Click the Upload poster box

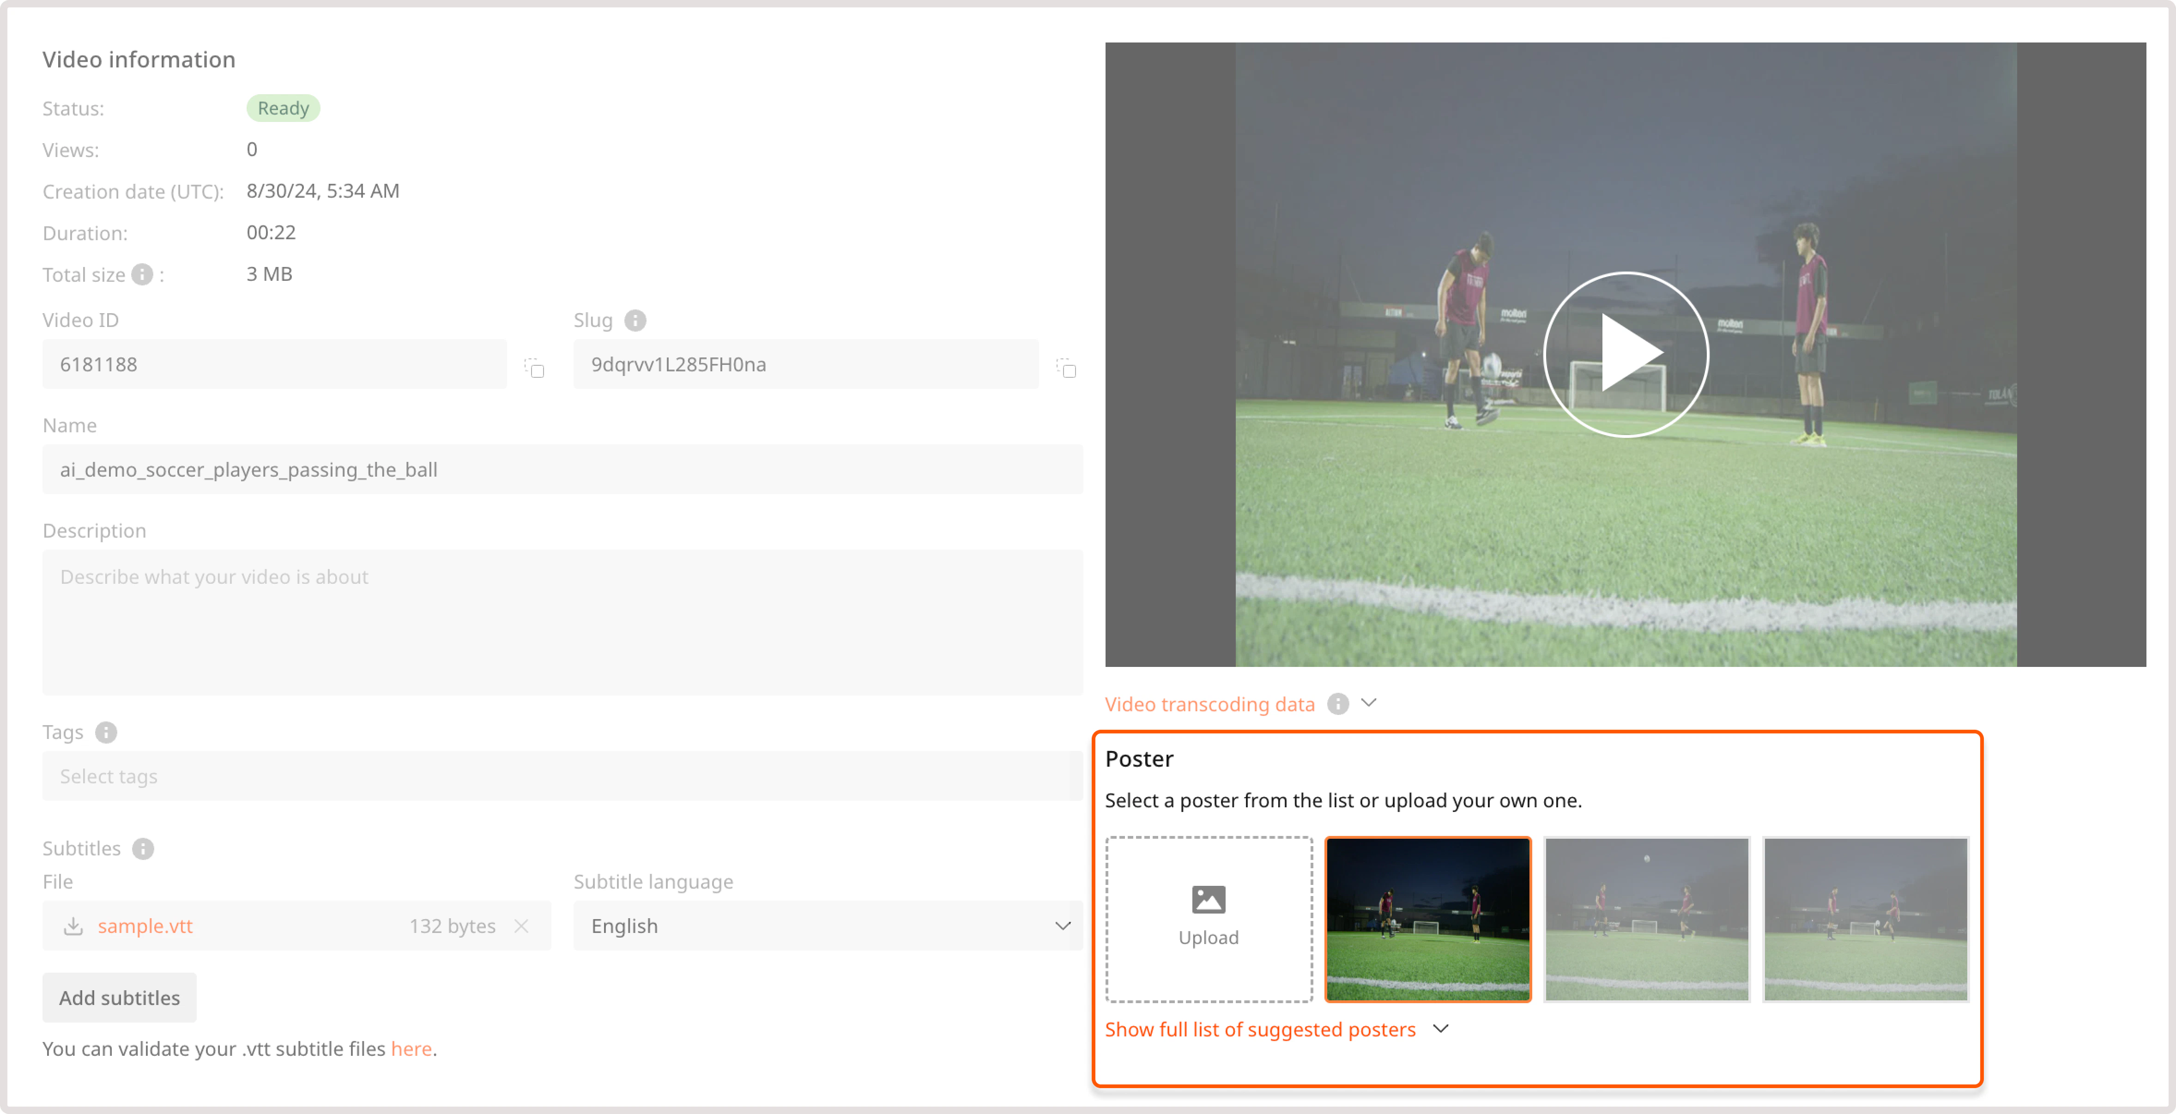1209,919
